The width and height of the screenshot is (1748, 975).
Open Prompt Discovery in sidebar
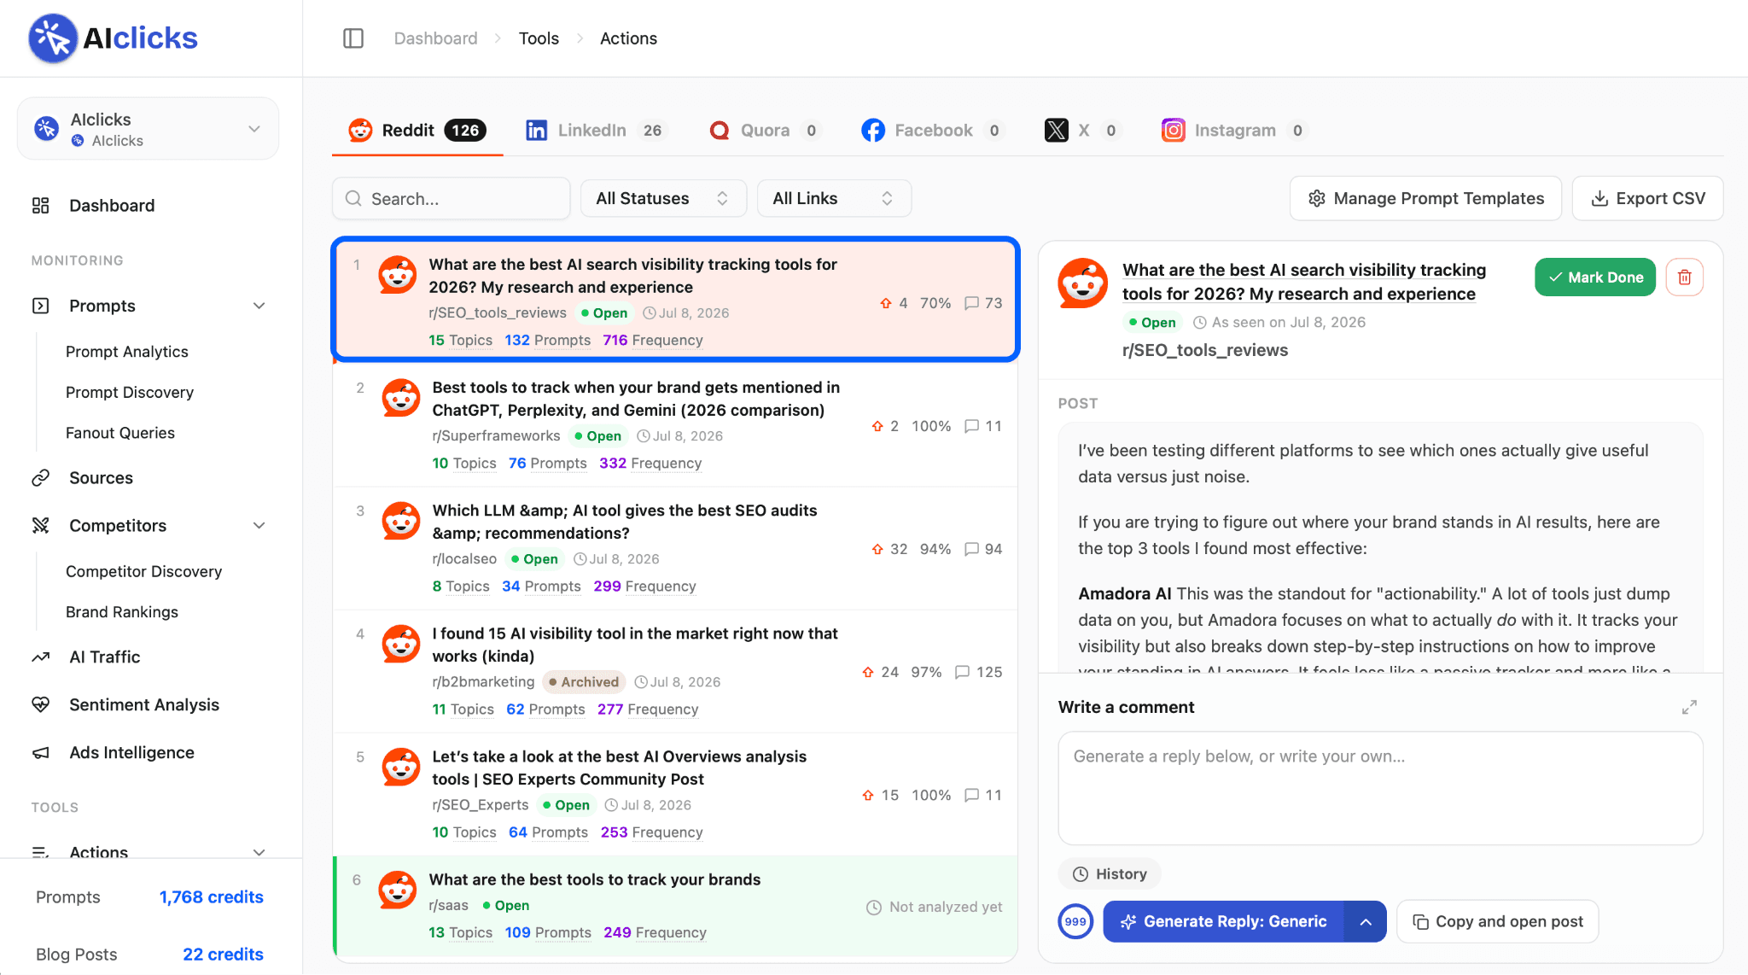[x=129, y=393]
